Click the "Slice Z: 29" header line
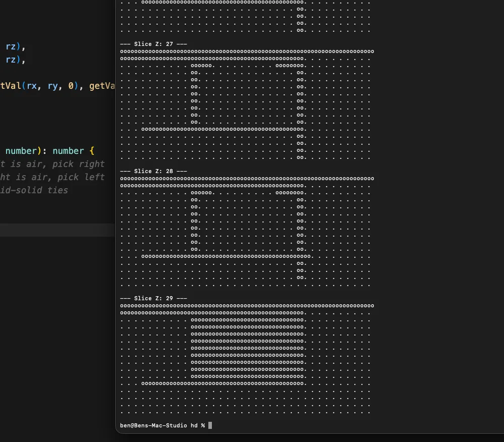504x442 pixels. click(153, 299)
